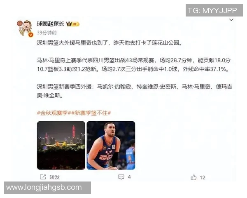Click the username 球圈赵探长
247x198 pixels.
pyautogui.click(x=50, y=24)
